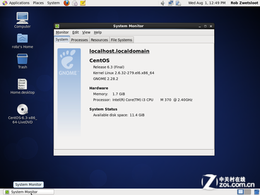Open the View menu

[x=86, y=32]
